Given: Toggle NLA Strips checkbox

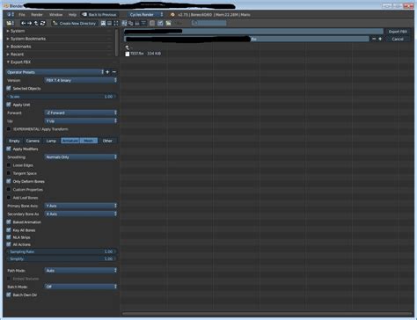Looking at the screenshot, I should [9, 237].
